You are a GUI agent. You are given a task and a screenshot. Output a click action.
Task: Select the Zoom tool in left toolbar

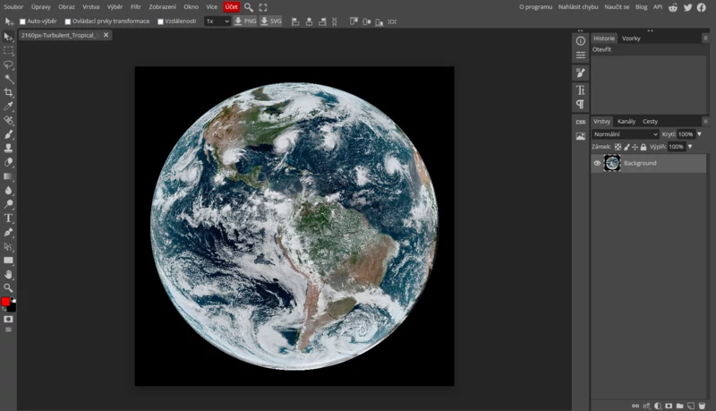pyautogui.click(x=9, y=287)
